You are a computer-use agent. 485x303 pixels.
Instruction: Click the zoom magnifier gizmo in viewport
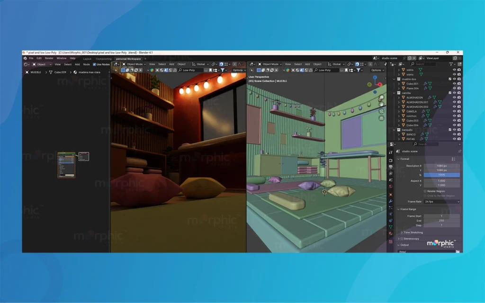(x=381, y=98)
